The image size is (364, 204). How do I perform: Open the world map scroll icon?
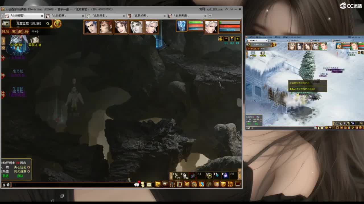point(6,24)
